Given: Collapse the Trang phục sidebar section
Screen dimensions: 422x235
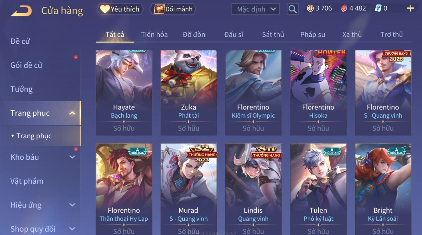Looking at the screenshot, I should click(72, 113).
